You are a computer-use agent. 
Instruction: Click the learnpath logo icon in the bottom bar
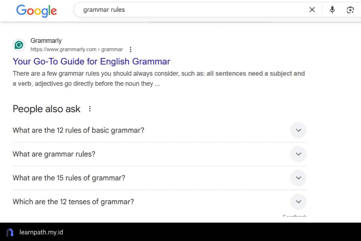[x=10, y=232]
